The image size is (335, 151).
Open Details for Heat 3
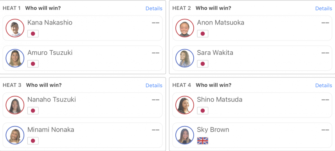(154, 85)
